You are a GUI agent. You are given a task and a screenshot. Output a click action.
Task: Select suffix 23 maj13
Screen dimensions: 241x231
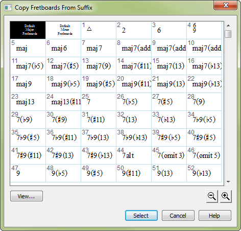pyautogui.click(x=28, y=102)
